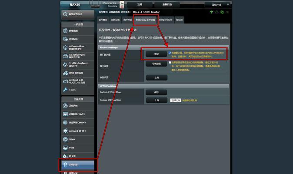293x174 pixels.
Task: Click the Quick Internet Setup wizard icon
Action: pyautogui.click(x=65, y=14)
